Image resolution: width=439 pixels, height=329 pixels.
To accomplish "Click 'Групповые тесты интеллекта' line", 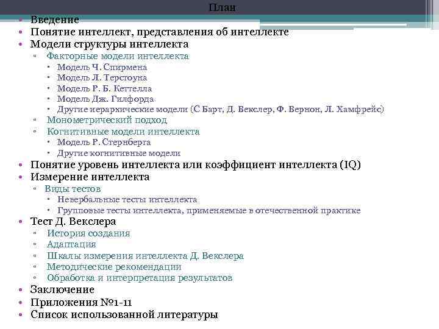I will click(x=209, y=210).
